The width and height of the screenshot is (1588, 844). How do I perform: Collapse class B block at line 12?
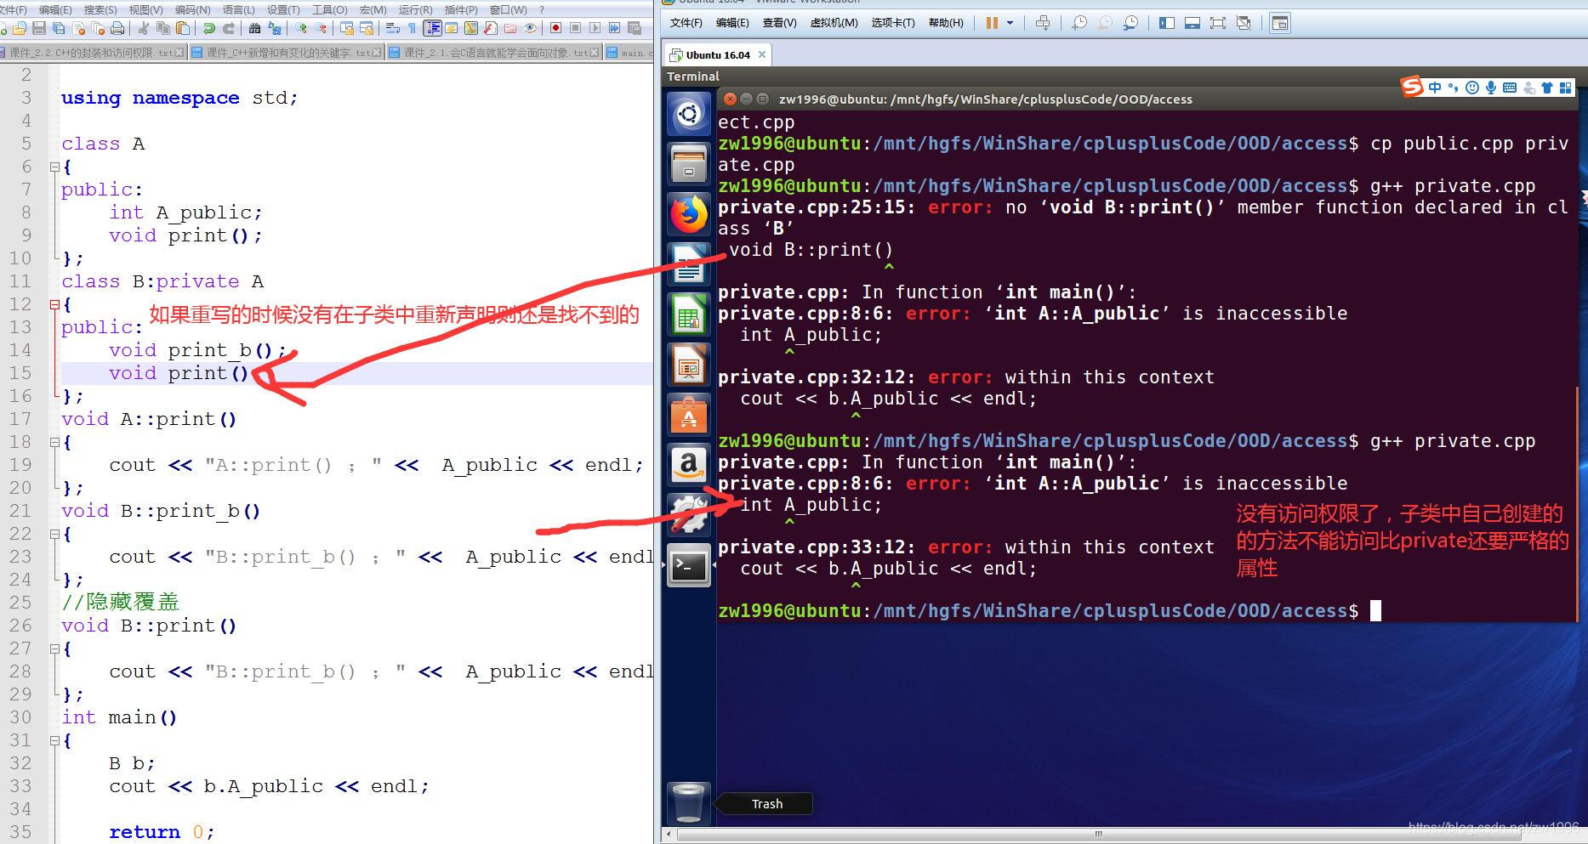pos(54,304)
